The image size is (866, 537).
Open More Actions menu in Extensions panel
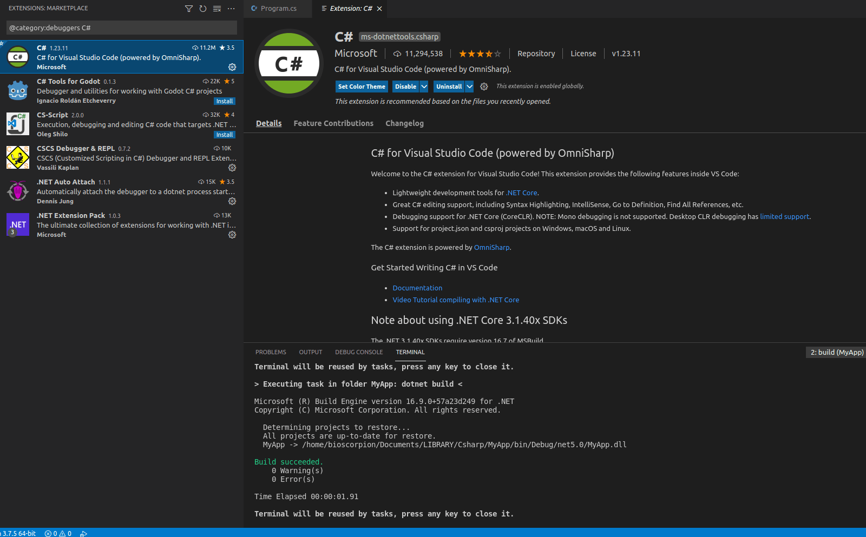pos(231,9)
